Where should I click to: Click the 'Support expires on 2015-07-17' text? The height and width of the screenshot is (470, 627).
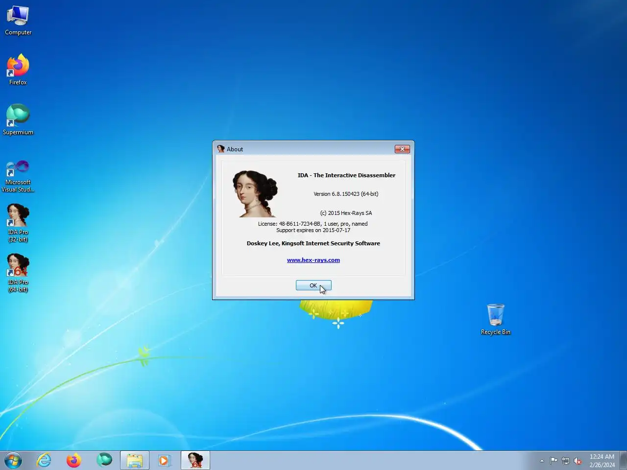coord(313,230)
